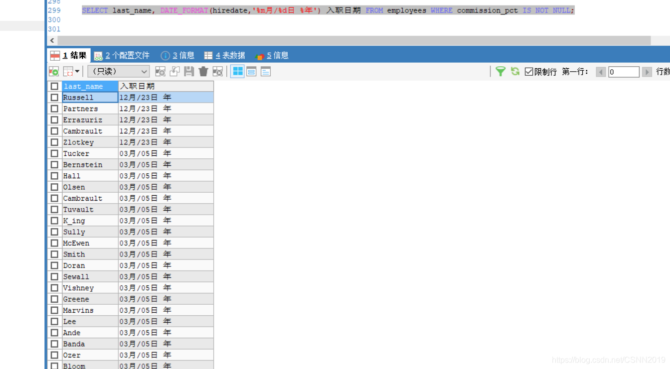Check the row checkbox for Russell
This screenshot has height=369, width=670.
[x=55, y=98]
